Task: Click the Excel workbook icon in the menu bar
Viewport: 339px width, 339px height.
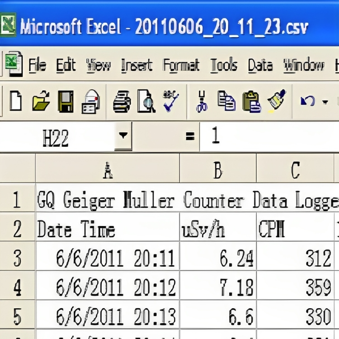Action: pos(14,64)
